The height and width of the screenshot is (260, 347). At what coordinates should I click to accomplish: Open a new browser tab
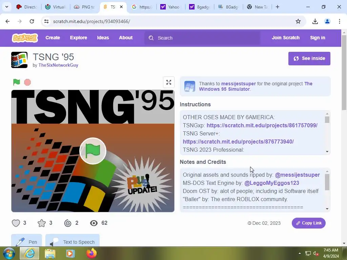pos(278,7)
